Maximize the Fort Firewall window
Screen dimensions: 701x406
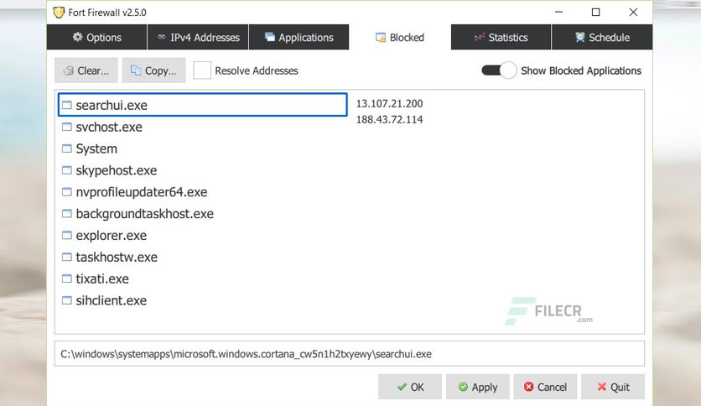click(596, 12)
